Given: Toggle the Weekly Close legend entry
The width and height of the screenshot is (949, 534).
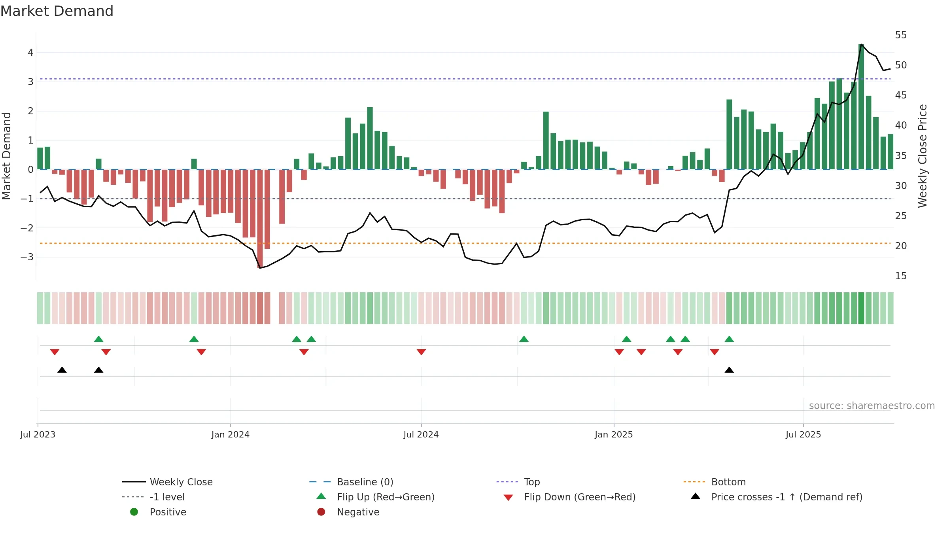Looking at the screenshot, I should click(168, 482).
